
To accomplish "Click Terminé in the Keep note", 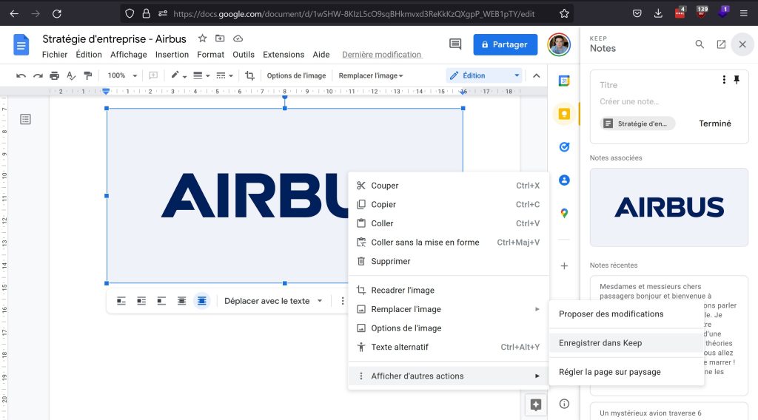I will coord(714,123).
